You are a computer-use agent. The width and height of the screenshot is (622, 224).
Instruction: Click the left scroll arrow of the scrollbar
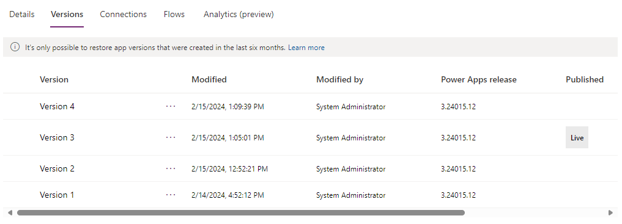tap(10, 212)
